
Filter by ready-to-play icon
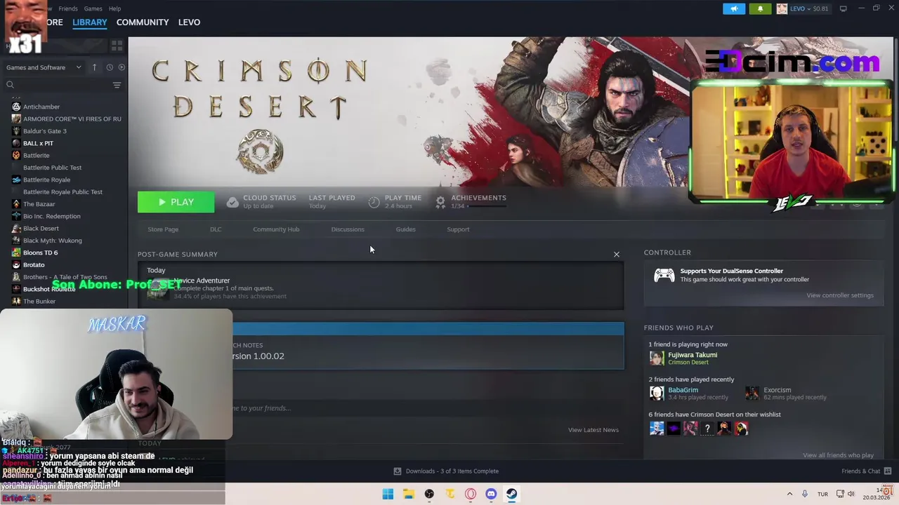(x=122, y=67)
